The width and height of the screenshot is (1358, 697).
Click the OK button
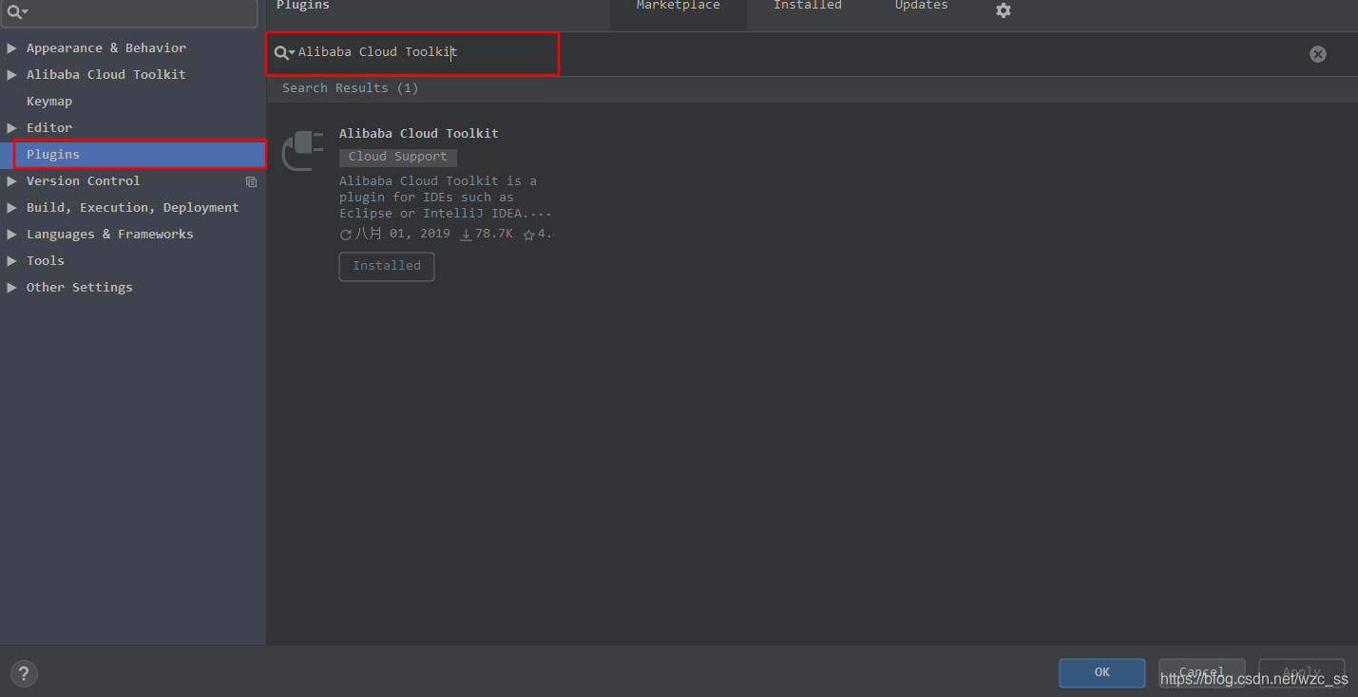[x=1102, y=672]
